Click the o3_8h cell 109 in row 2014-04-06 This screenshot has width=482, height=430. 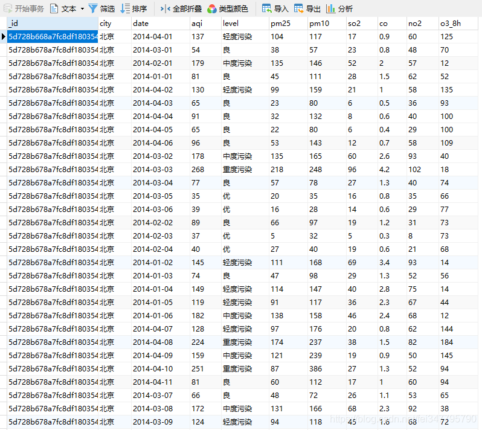(458, 143)
